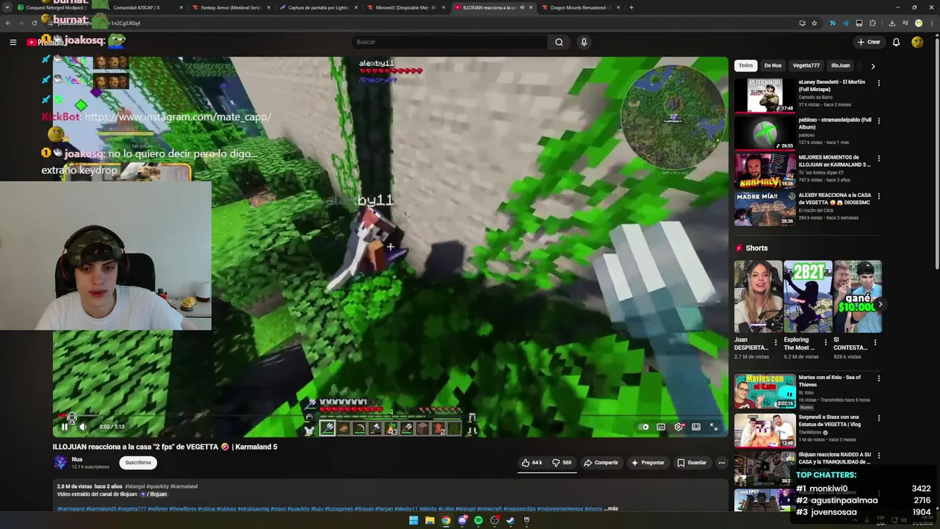The image size is (940, 529).
Task: Select the Todos filter chip
Action: point(746,65)
